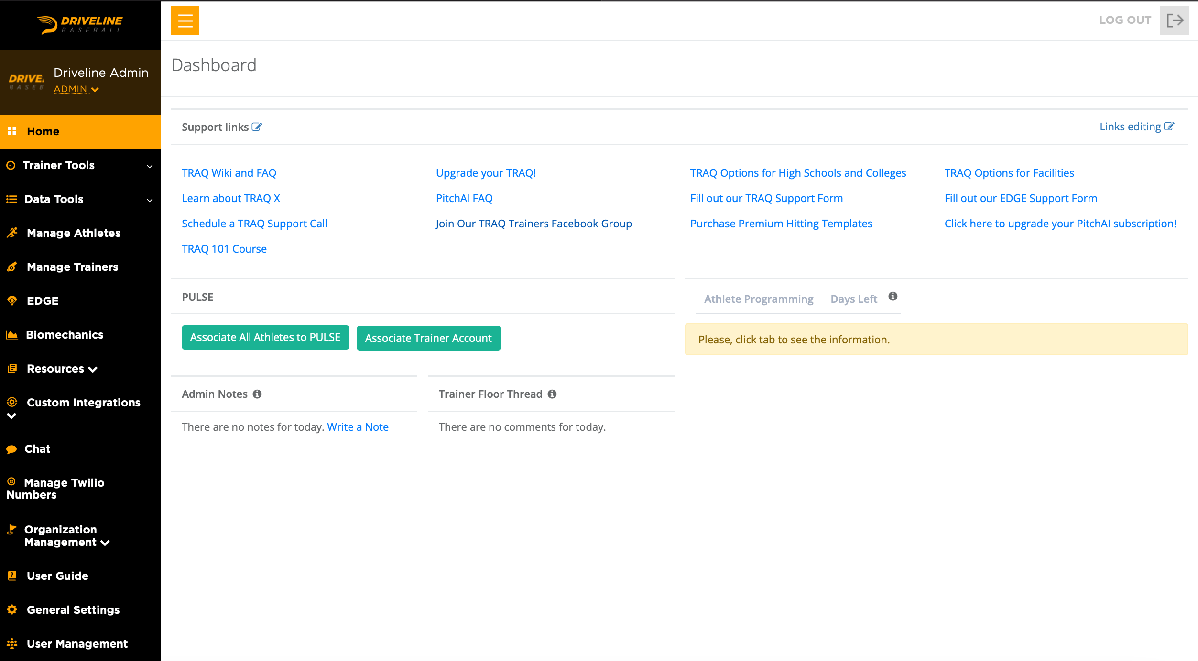Open the Write a Note link

(358, 427)
